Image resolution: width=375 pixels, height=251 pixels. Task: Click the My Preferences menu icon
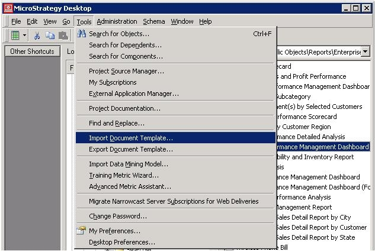pyautogui.click(x=82, y=231)
